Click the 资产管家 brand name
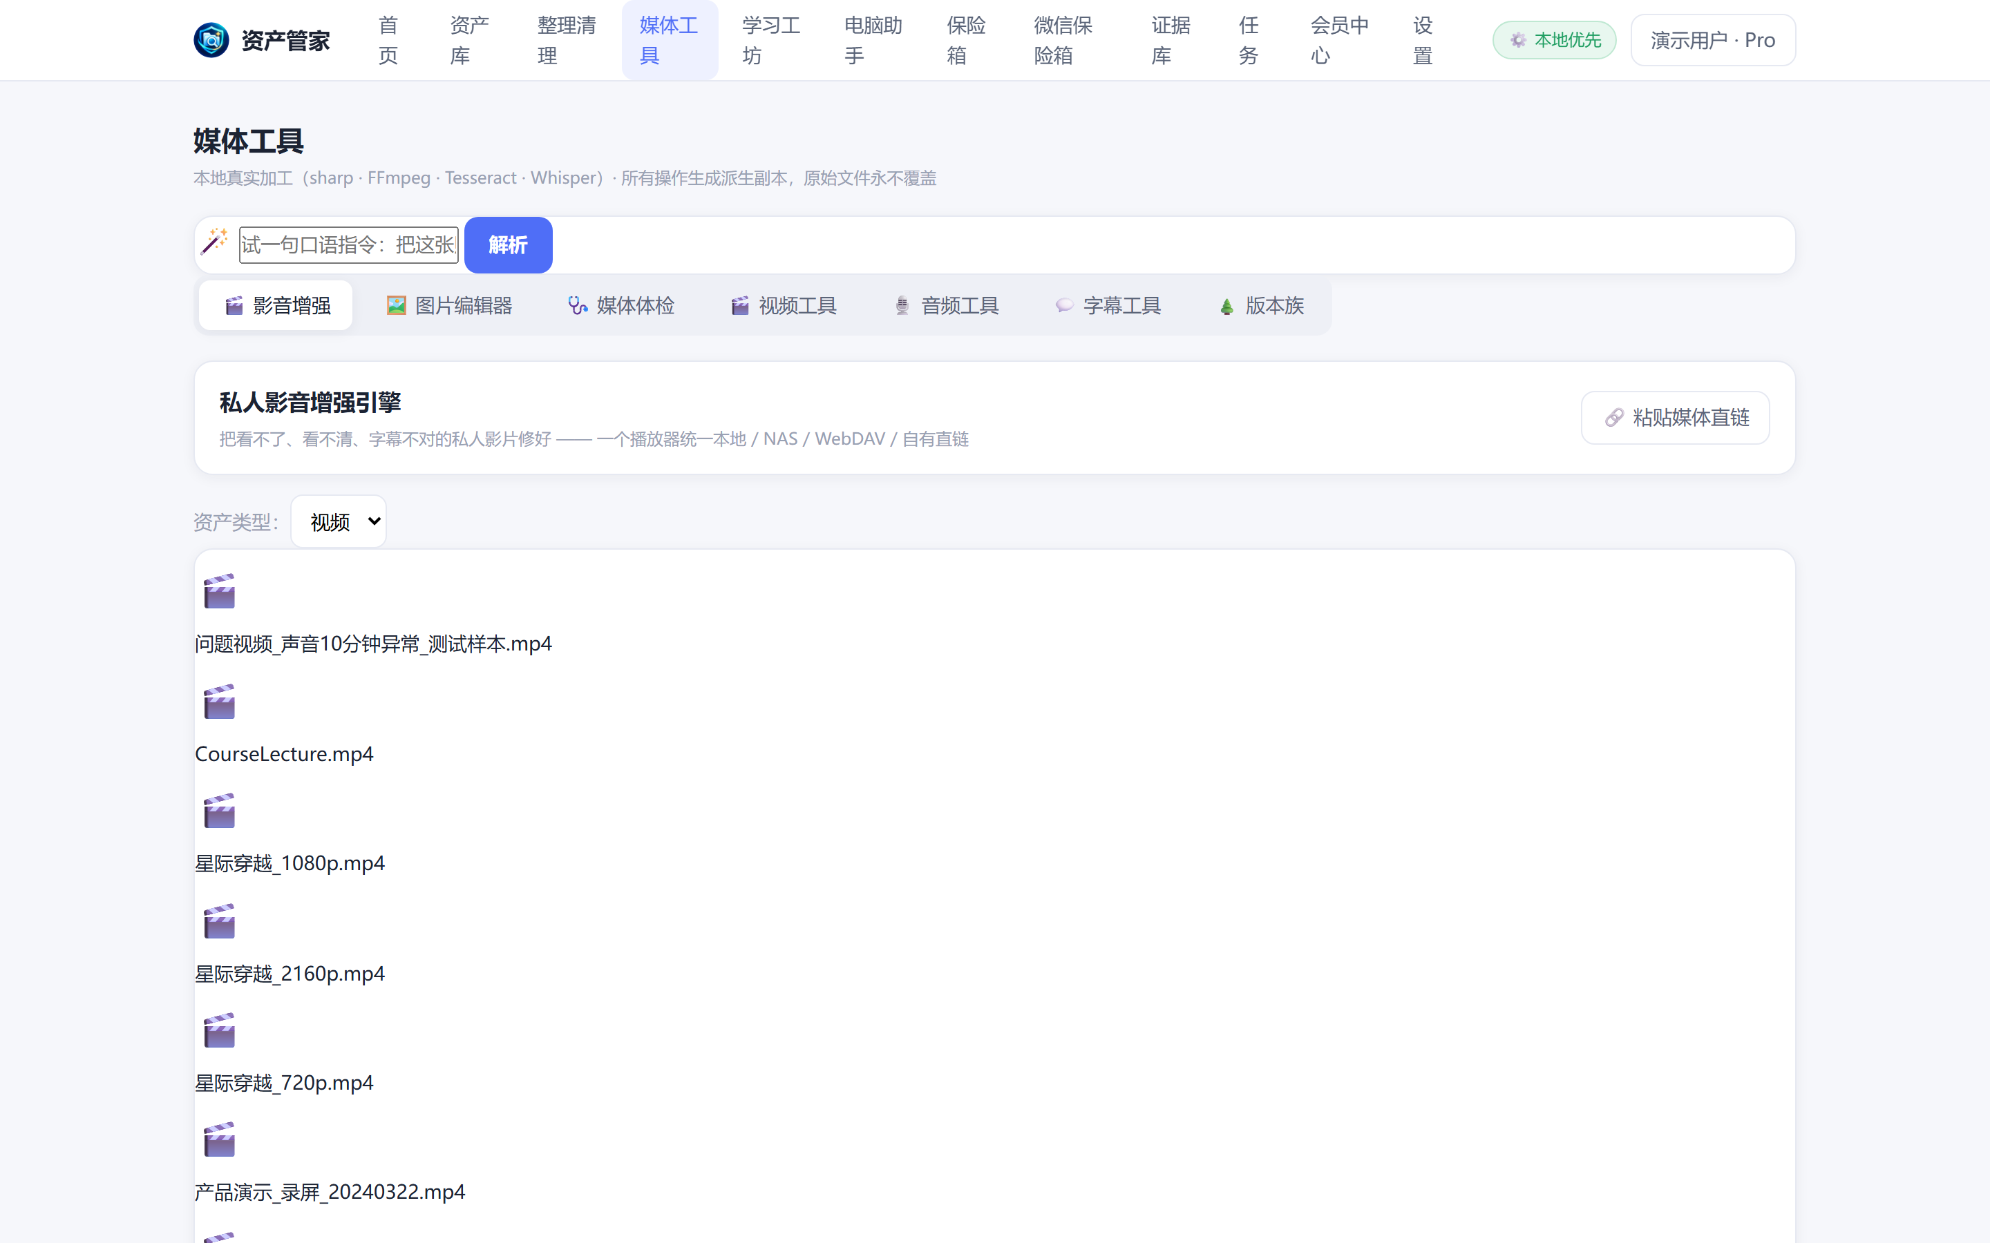 point(285,40)
